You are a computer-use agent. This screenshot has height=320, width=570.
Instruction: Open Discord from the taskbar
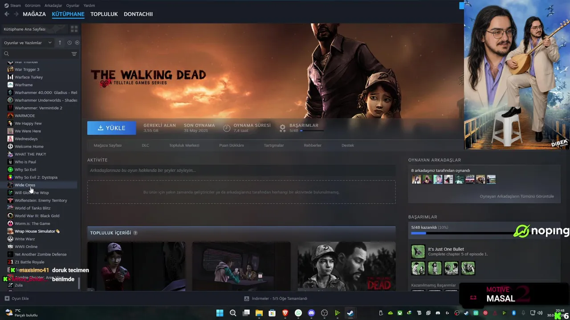[x=311, y=313]
